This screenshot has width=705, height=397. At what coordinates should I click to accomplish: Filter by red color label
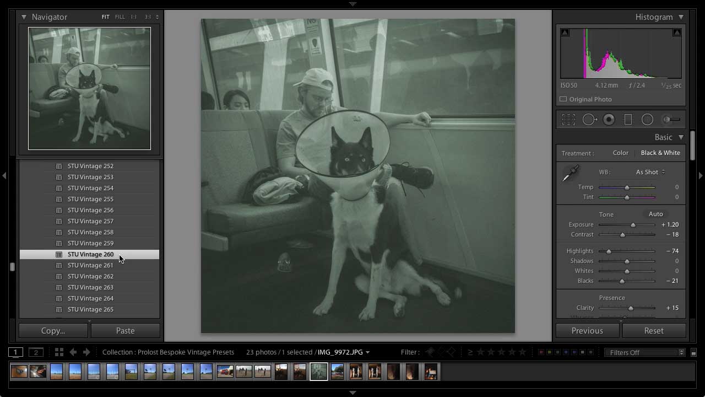point(541,352)
